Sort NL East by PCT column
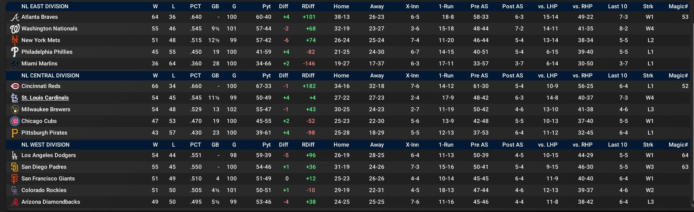This screenshot has height=212, width=694. click(195, 6)
